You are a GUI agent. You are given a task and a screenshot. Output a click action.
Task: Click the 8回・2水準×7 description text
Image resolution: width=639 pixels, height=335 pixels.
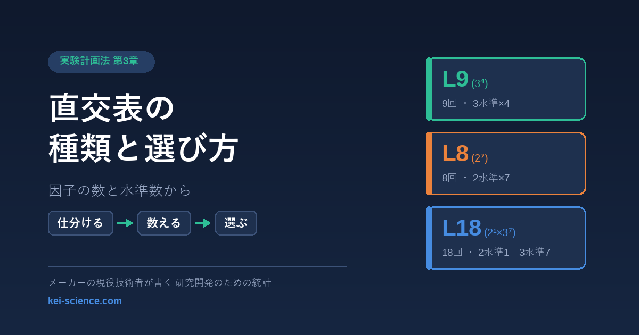click(x=476, y=178)
